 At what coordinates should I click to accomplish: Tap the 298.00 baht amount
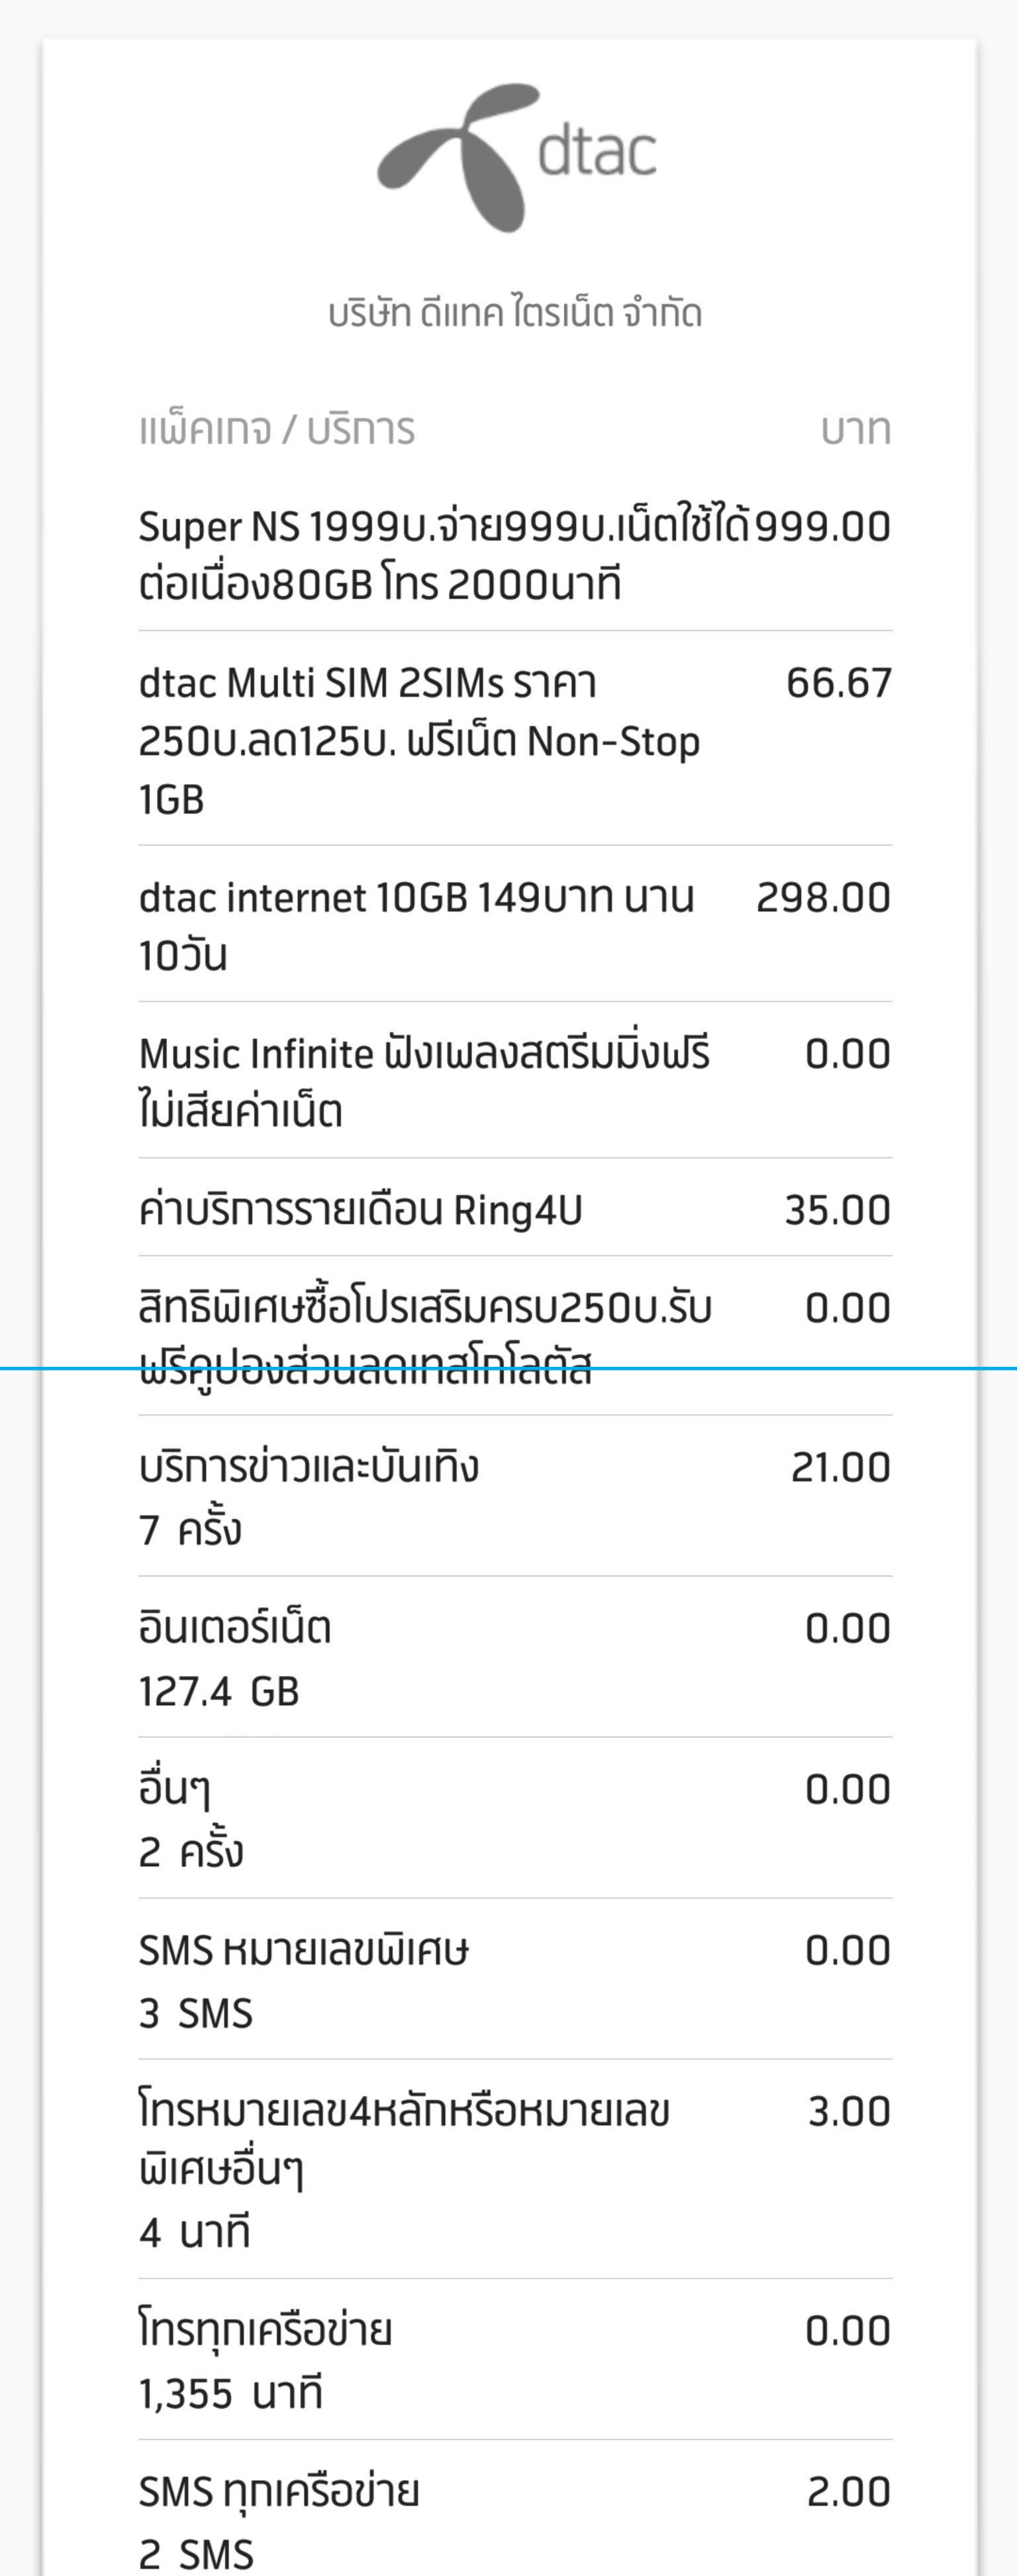tap(823, 898)
